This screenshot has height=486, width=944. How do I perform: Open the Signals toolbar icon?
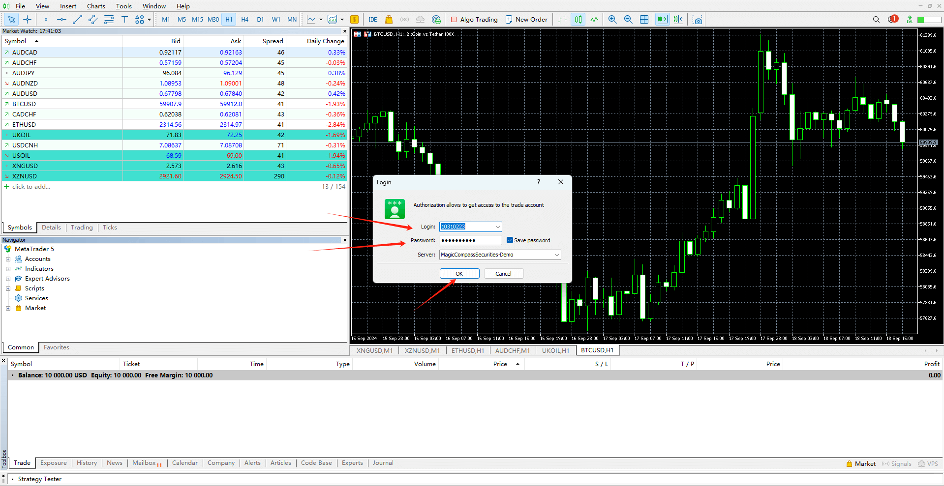click(404, 20)
